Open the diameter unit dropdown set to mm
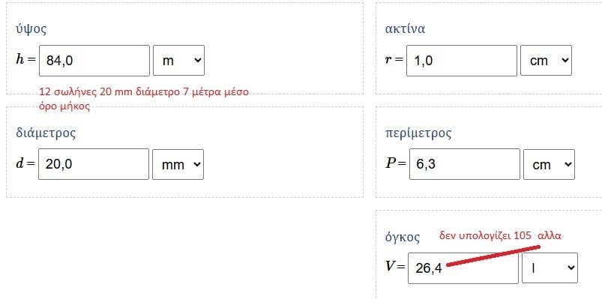The height and width of the screenshot is (299, 602). [178, 164]
